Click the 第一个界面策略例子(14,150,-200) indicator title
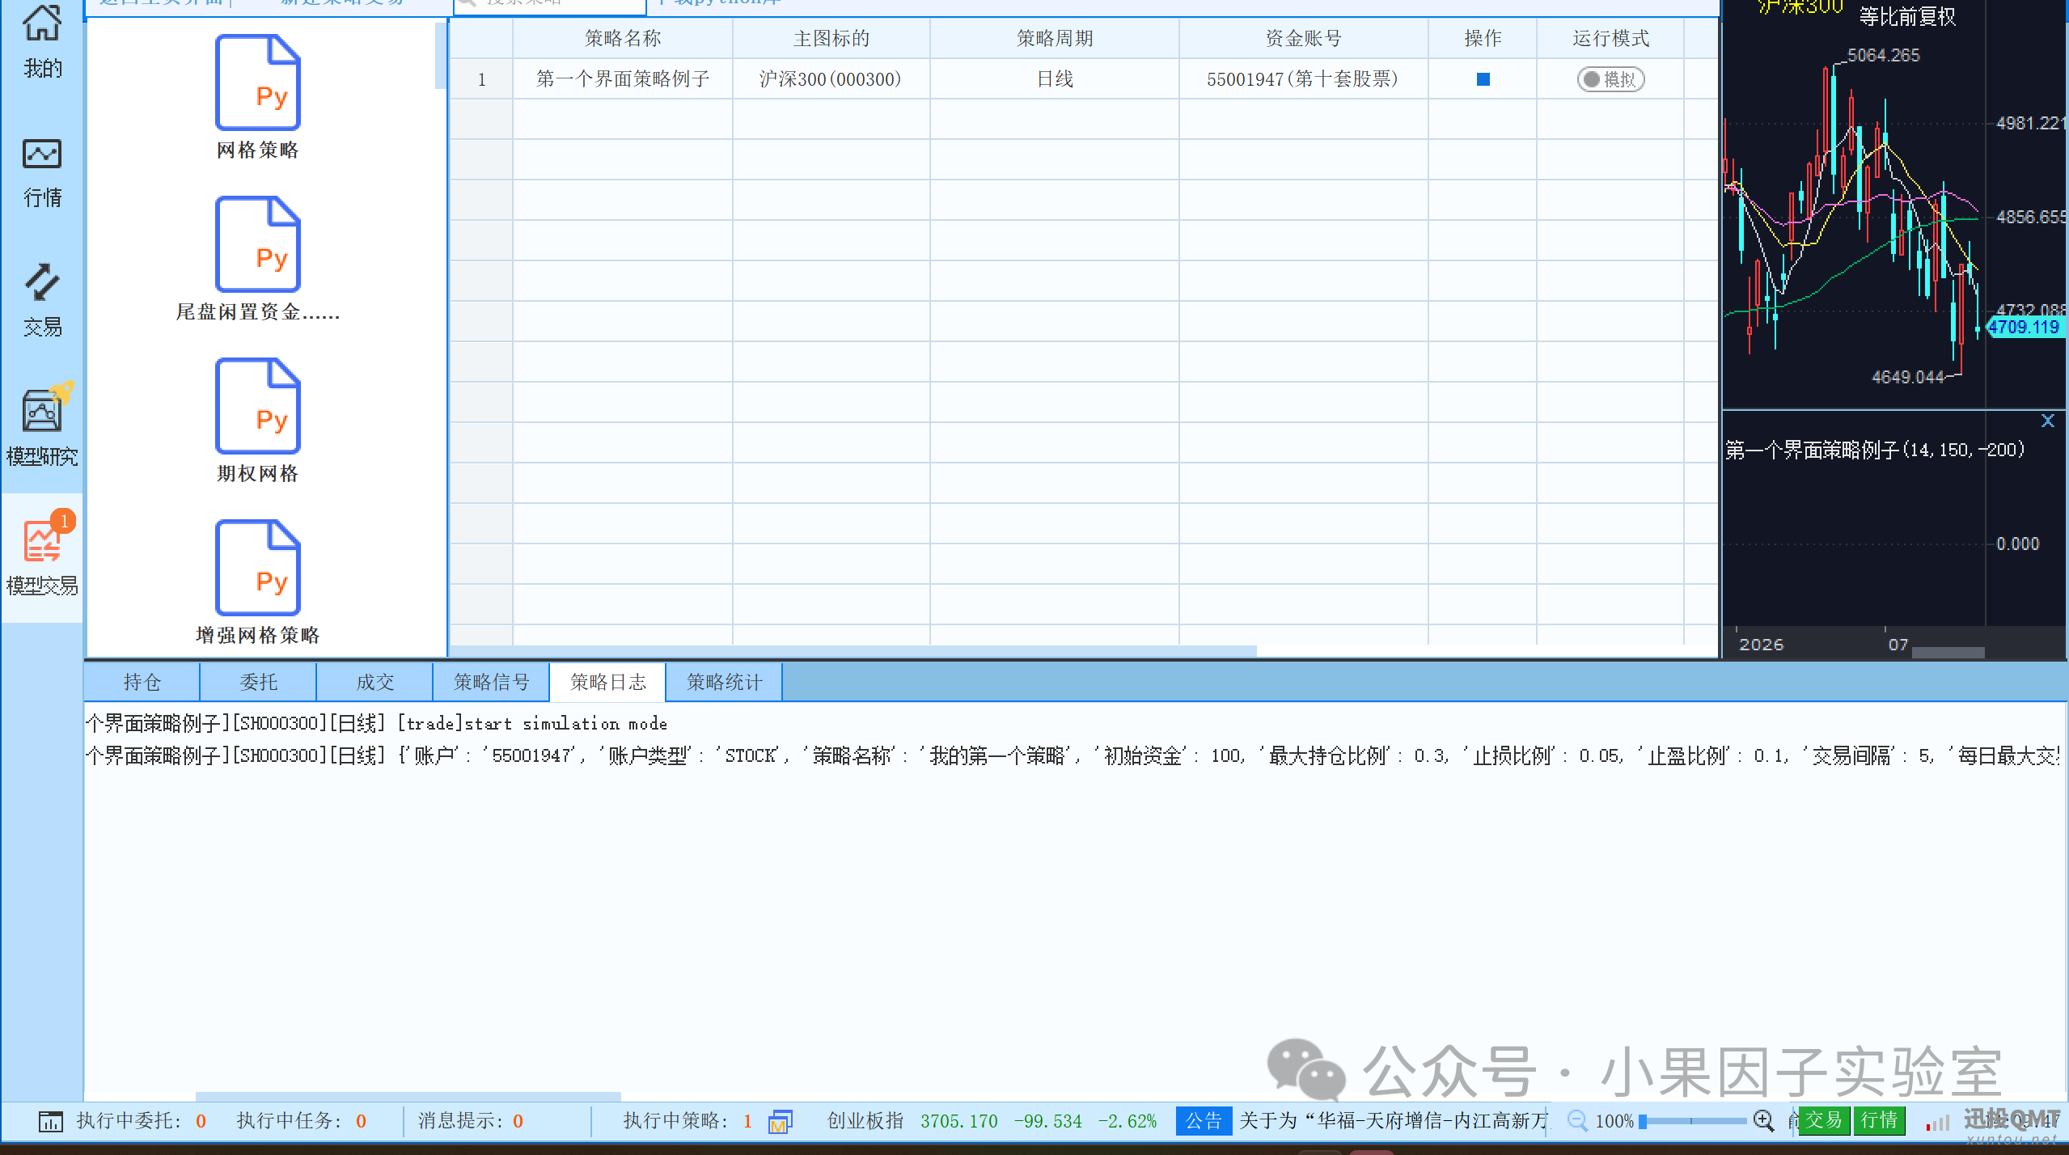 pos(1875,450)
